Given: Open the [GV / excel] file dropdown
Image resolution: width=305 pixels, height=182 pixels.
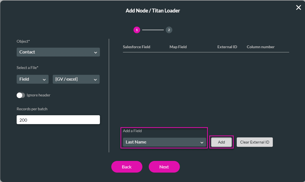Looking at the screenshot, I should click(76, 79).
